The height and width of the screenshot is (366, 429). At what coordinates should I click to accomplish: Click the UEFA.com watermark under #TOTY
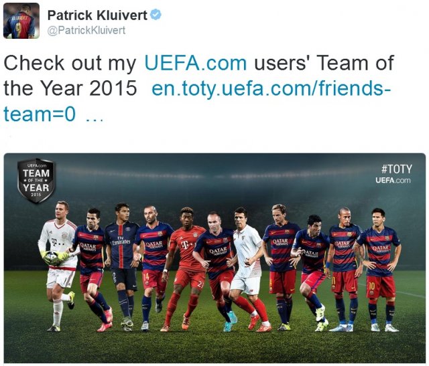point(393,180)
